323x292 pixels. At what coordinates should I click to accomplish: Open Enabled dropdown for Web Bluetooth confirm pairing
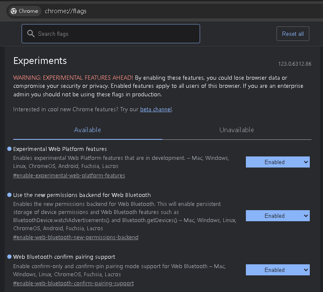(278, 270)
